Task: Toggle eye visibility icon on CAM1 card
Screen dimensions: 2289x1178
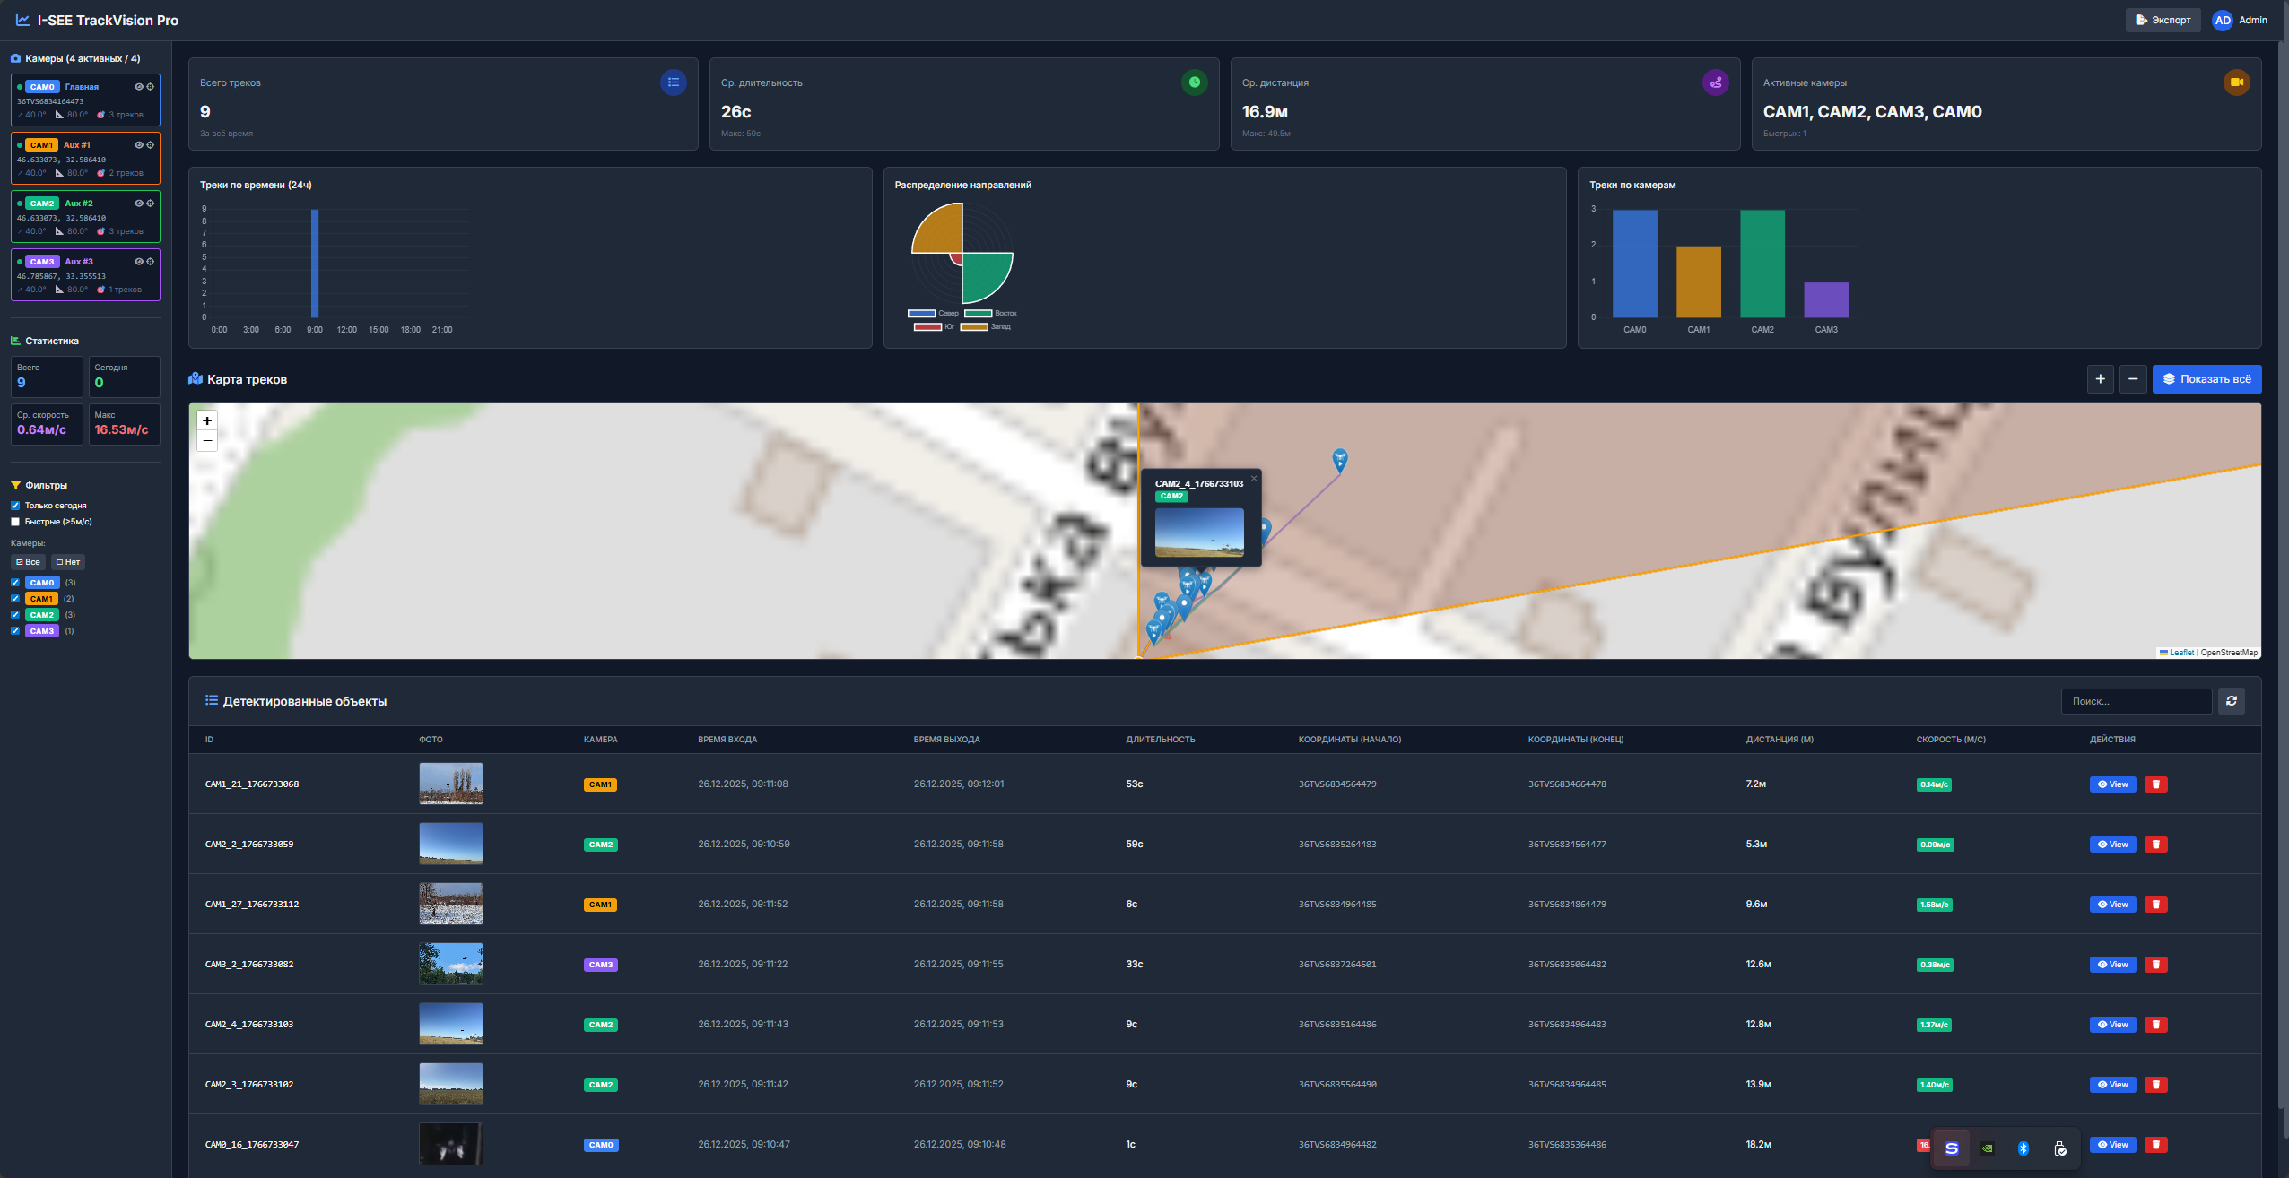Action: 139,145
